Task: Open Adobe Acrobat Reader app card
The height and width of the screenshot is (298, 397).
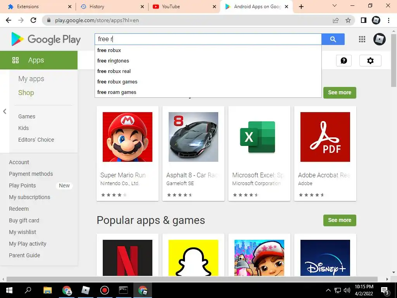Action: (325, 154)
